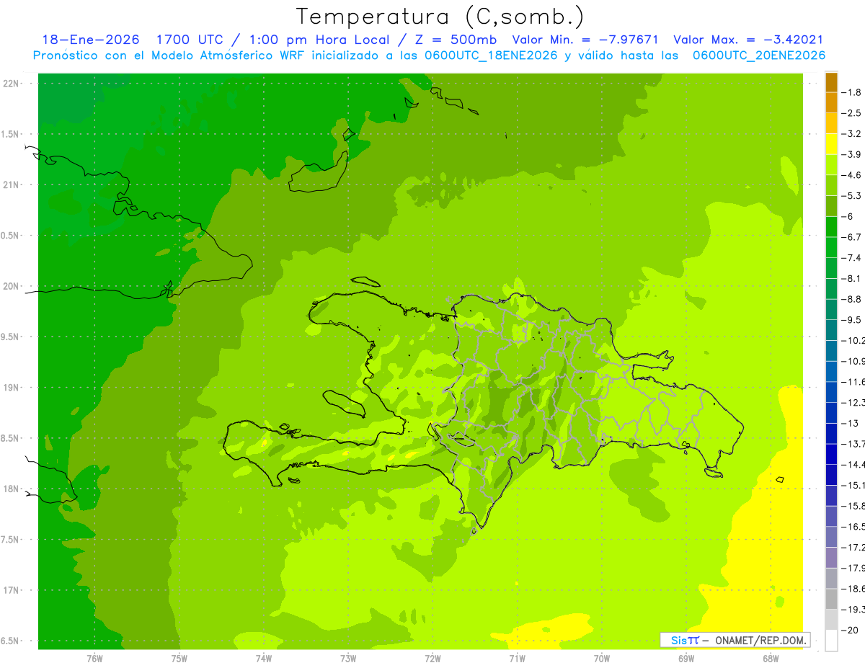Pick the green swatch between -6 and -6.7
Viewport: 865px width, 668px height.
pyautogui.click(x=831, y=227)
